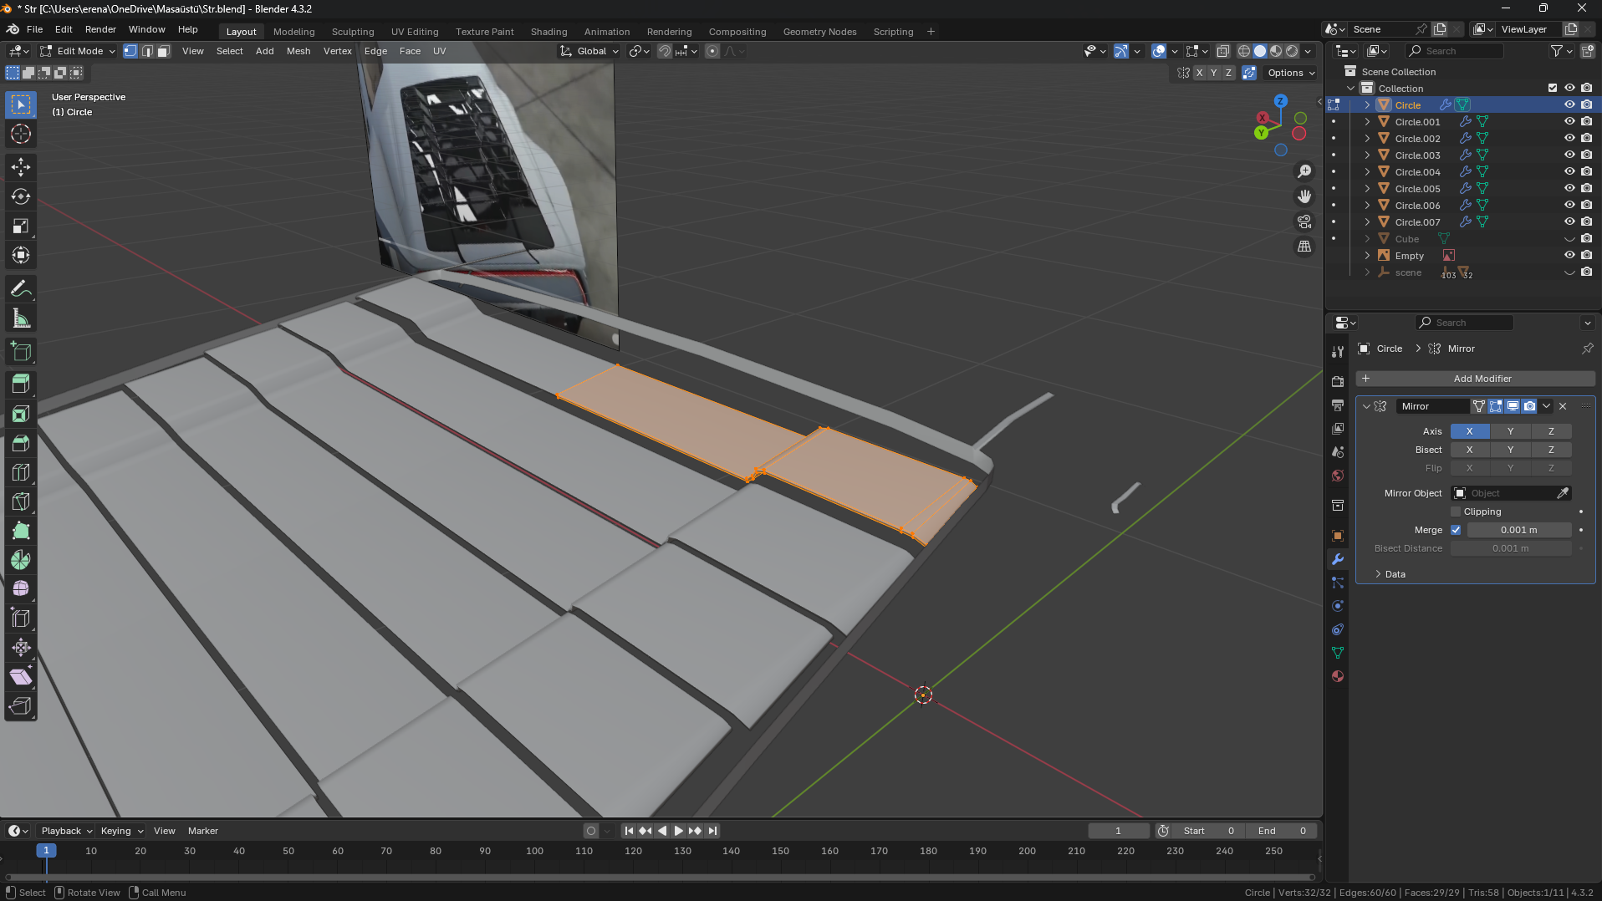Hide Circle.003 with its eye icon
Viewport: 1602px width, 901px height.
click(x=1569, y=155)
